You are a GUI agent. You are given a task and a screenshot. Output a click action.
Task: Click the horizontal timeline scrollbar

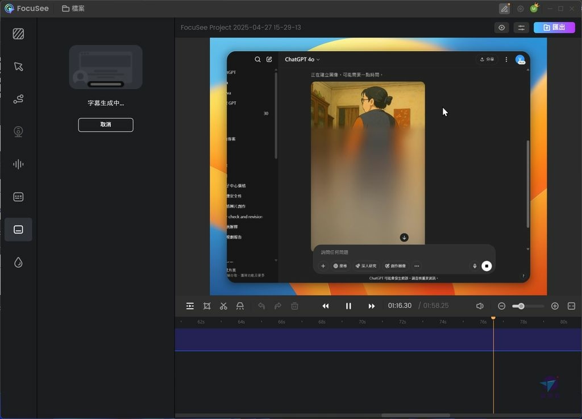[415, 415]
